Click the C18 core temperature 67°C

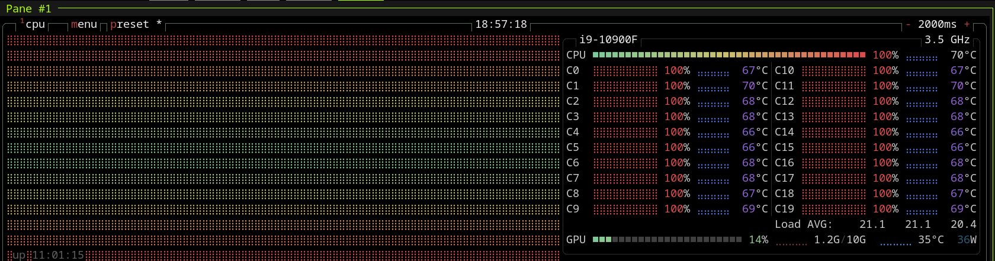tap(963, 194)
